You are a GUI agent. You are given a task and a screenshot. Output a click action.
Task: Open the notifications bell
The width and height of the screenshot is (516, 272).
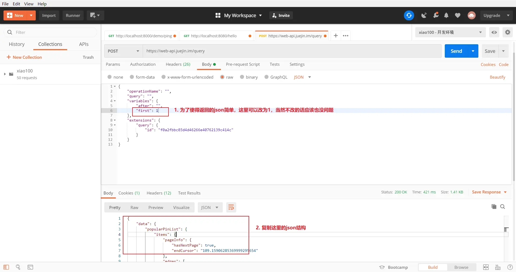click(446, 15)
